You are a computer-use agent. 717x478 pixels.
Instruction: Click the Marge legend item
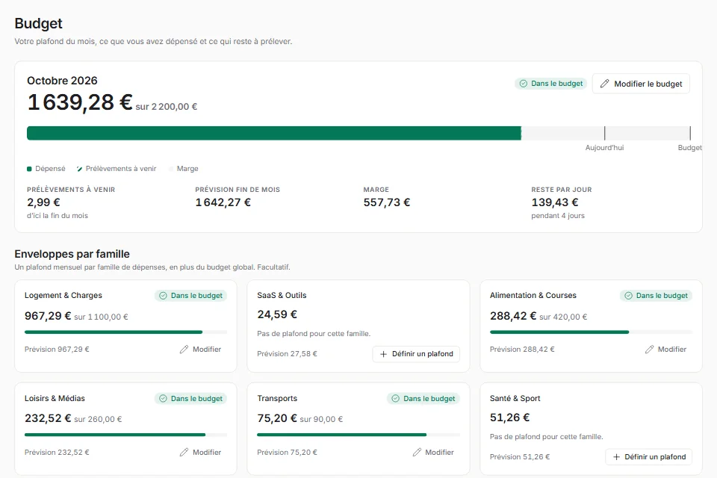pyautogui.click(x=184, y=169)
